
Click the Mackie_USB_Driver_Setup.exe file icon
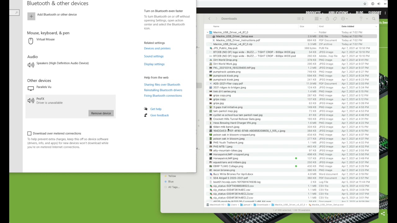[214, 36]
